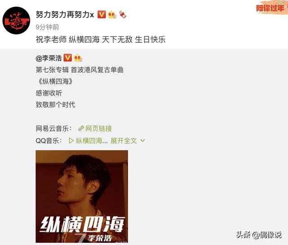Viewport: 288px width, 245px height.
Task: View the 纵横四海 album cover image
Action: click(x=82, y=196)
